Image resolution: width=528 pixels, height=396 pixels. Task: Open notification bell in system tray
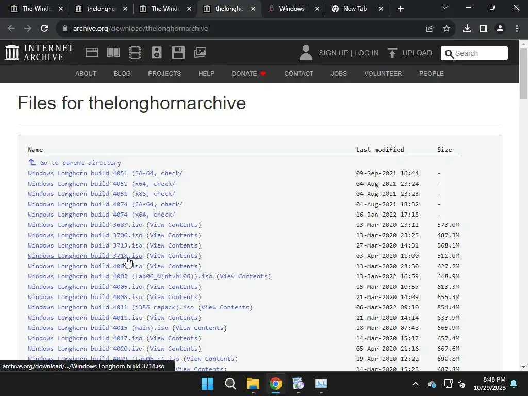(514, 384)
